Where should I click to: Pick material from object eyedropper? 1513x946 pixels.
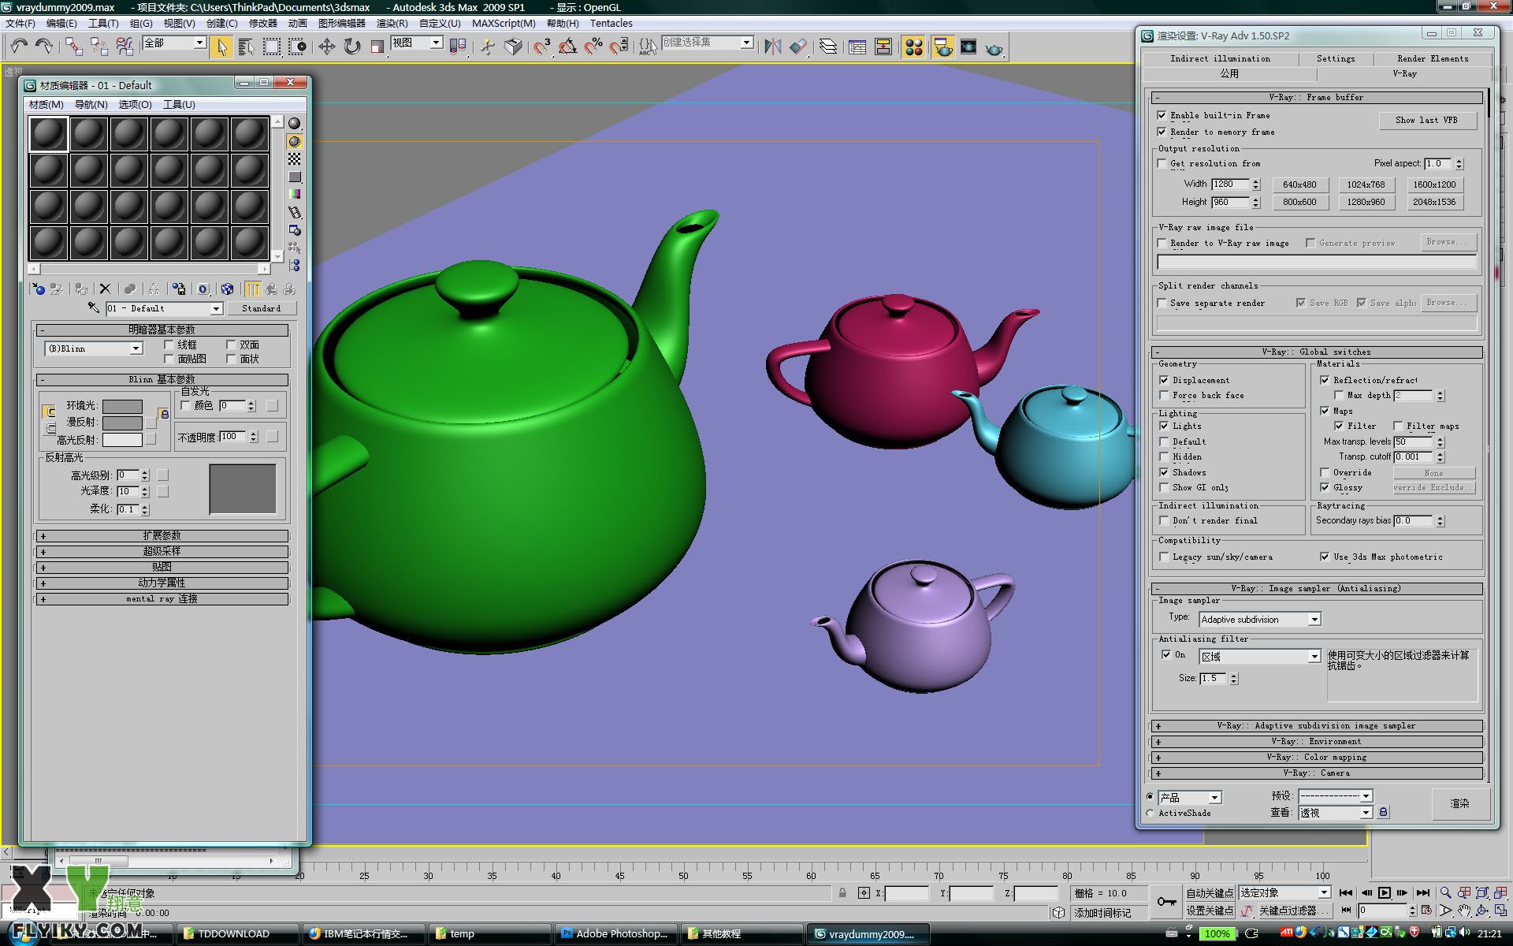click(x=93, y=307)
